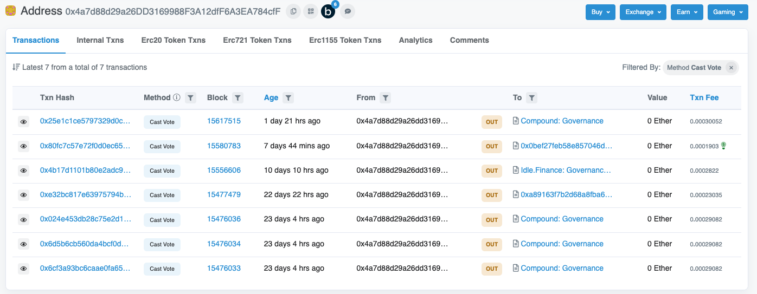Click the Method info circle icon
This screenshot has width=757, height=294.
click(x=176, y=97)
